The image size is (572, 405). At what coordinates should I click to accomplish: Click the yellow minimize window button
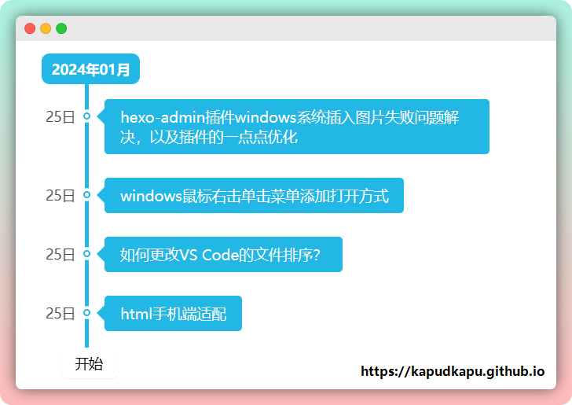[x=46, y=28]
